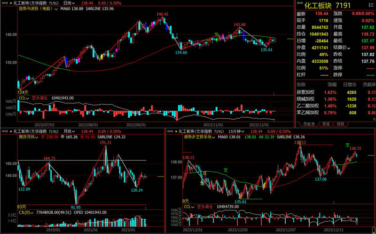
Task: Open the 期货月线 indicator dropdown
Action: pyautogui.click(x=28, y=137)
